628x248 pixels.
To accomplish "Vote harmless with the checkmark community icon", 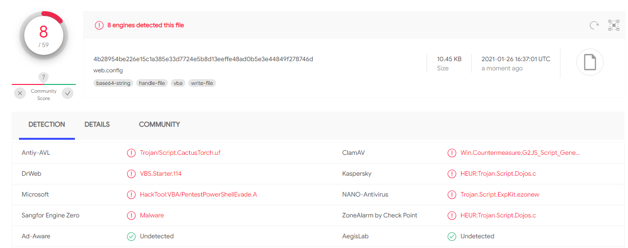I will pos(68,93).
